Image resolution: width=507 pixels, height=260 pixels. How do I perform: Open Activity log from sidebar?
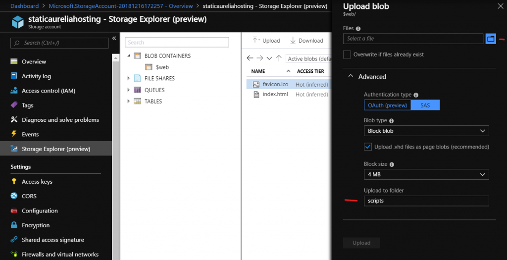click(x=36, y=76)
